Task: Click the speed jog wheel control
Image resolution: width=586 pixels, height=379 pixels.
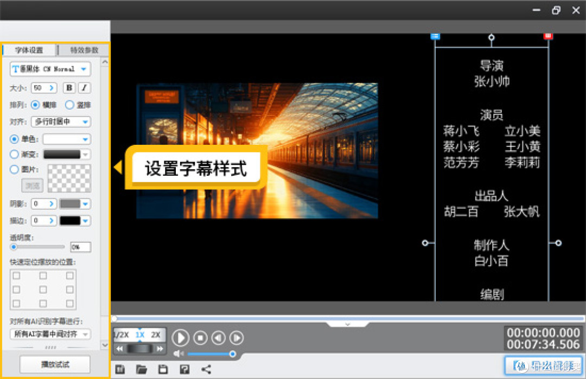Action: click(x=140, y=349)
